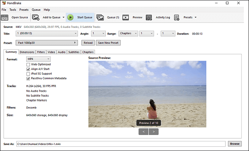
Task: Click the Save As file path field
Action: coord(121,144)
